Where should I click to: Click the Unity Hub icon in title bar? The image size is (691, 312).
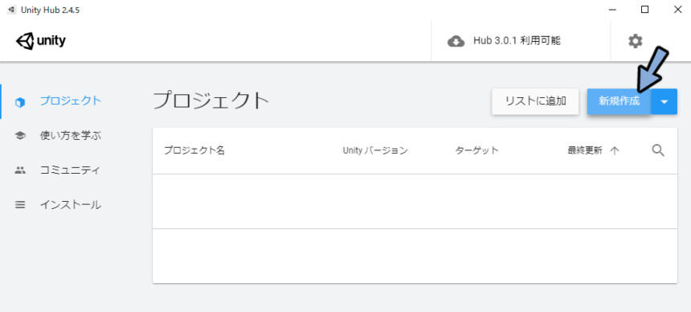click(11, 10)
